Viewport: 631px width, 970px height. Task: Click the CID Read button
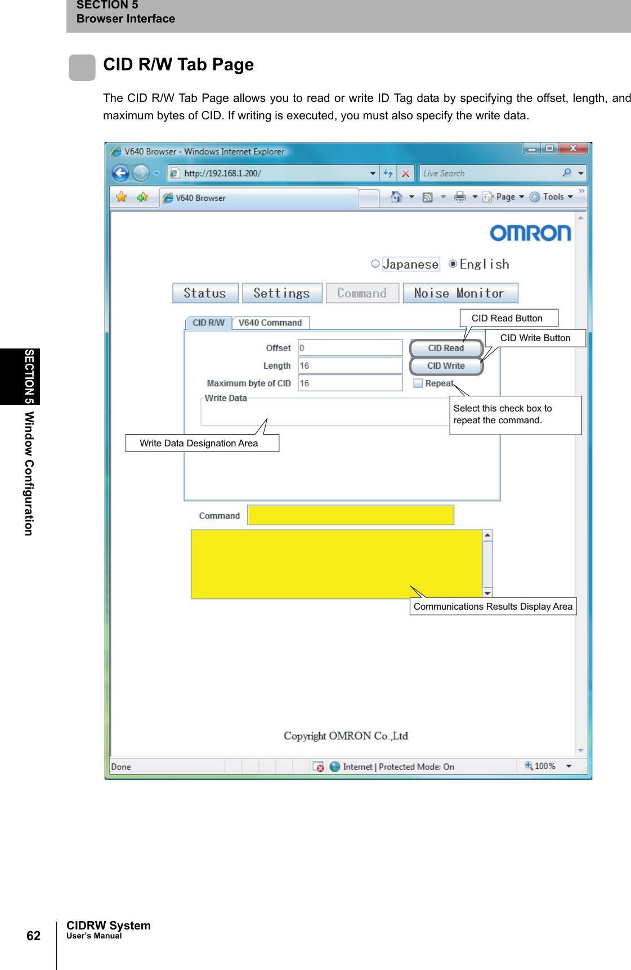(x=446, y=348)
